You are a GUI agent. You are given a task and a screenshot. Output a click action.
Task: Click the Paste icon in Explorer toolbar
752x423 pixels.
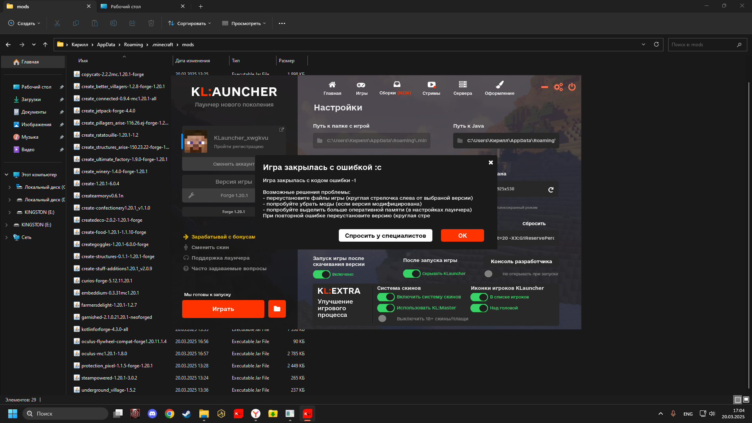click(95, 23)
